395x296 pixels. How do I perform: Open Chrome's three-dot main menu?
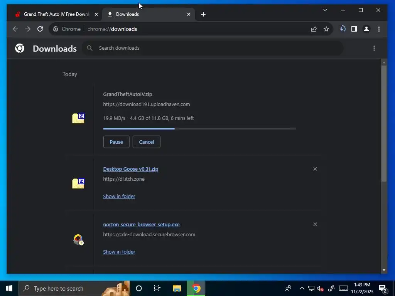coord(379,29)
